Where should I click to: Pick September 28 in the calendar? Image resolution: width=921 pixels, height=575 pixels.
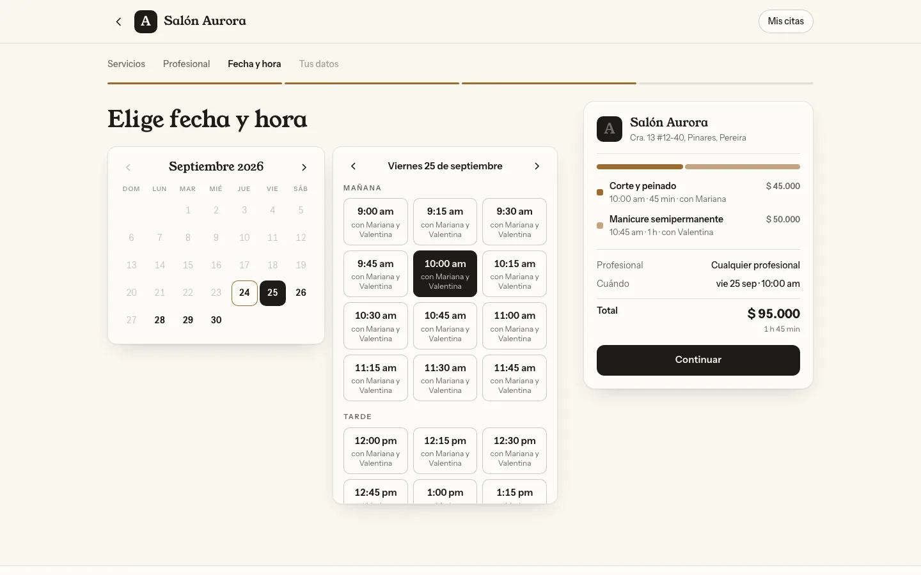[x=160, y=320]
